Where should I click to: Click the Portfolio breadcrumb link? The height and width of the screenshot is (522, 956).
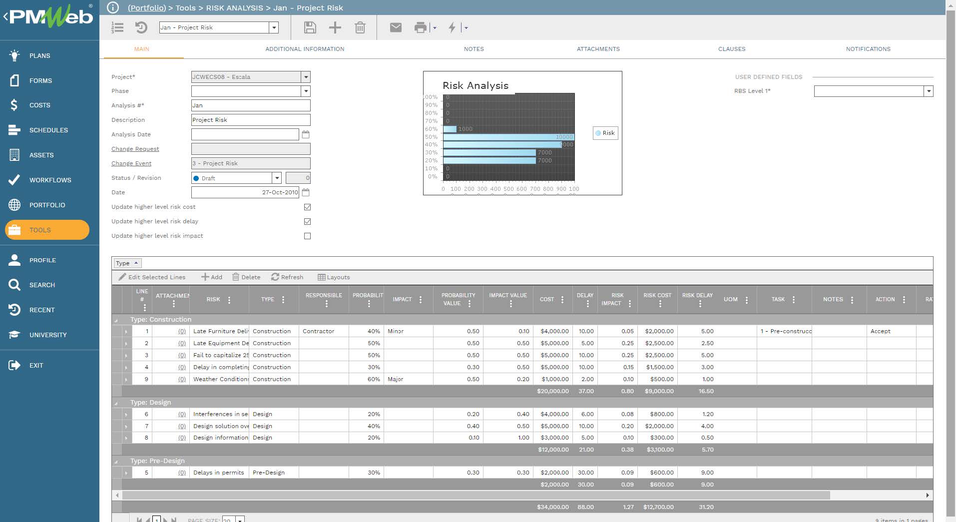[x=147, y=7]
